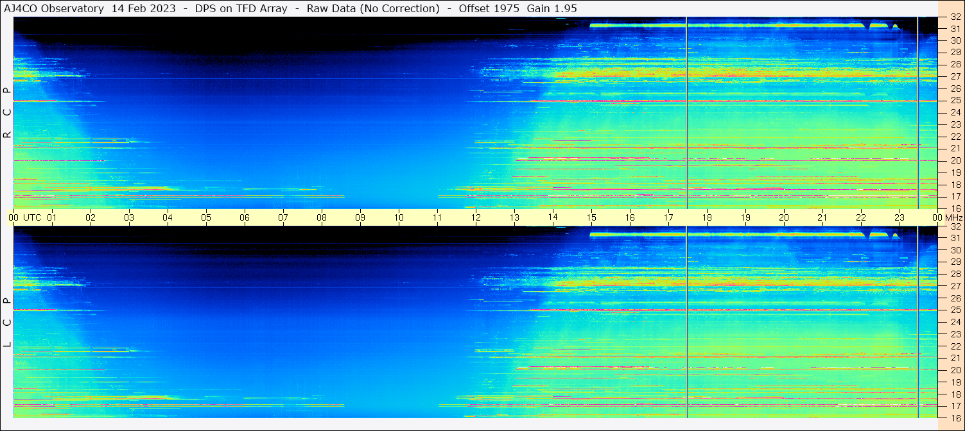The width and height of the screenshot is (965, 431).
Task: Select hour '02' on the UTC axis
Action: (x=91, y=217)
